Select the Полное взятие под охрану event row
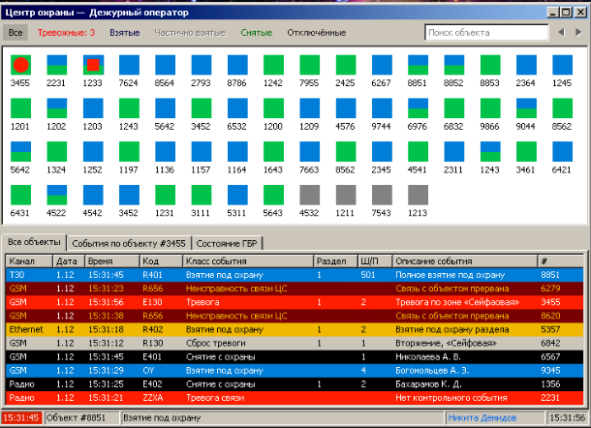Viewport: 591px width, 428px height. point(295,275)
